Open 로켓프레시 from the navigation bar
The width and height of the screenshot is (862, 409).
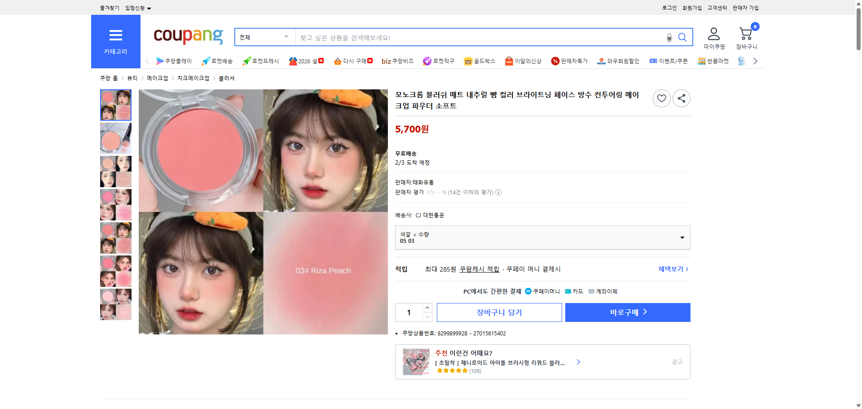click(260, 61)
